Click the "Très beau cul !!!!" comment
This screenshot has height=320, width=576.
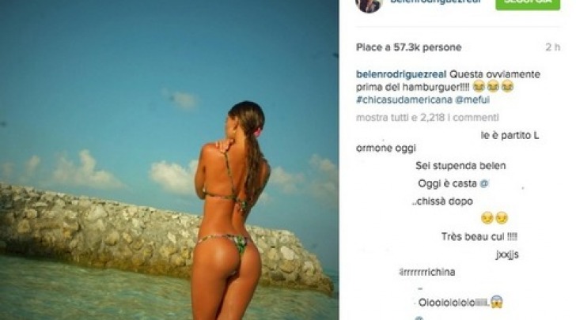click(479, 237)
